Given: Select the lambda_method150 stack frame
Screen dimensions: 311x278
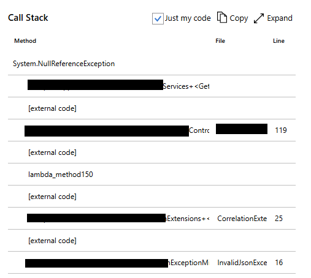Looking at the screenshot, I should pos(152,175).
